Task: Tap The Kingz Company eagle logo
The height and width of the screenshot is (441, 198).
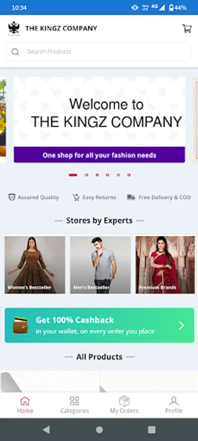Action: (14, 28)
